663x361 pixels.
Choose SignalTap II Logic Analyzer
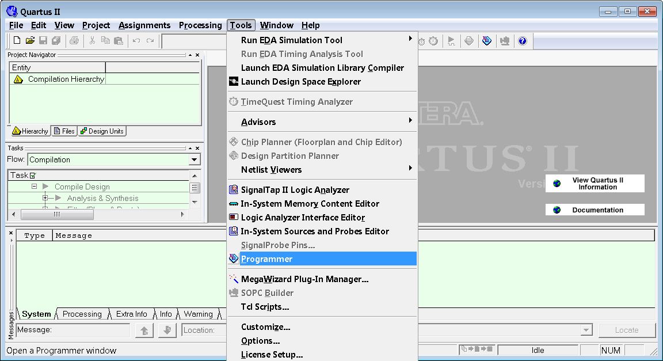[x=322, y=189]
